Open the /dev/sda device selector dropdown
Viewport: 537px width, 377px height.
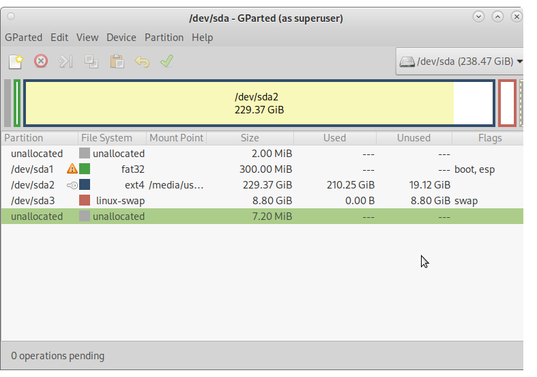click(x=461, y=61)
